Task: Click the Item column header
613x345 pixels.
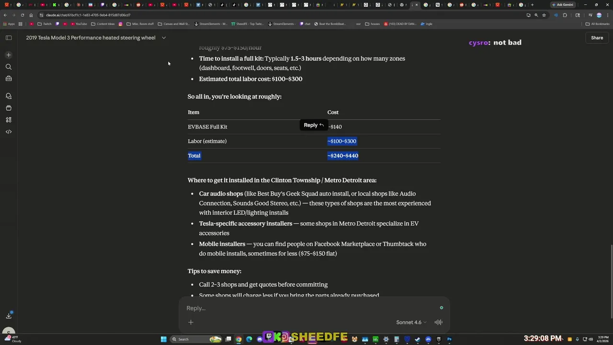Action: pos(193,112)
